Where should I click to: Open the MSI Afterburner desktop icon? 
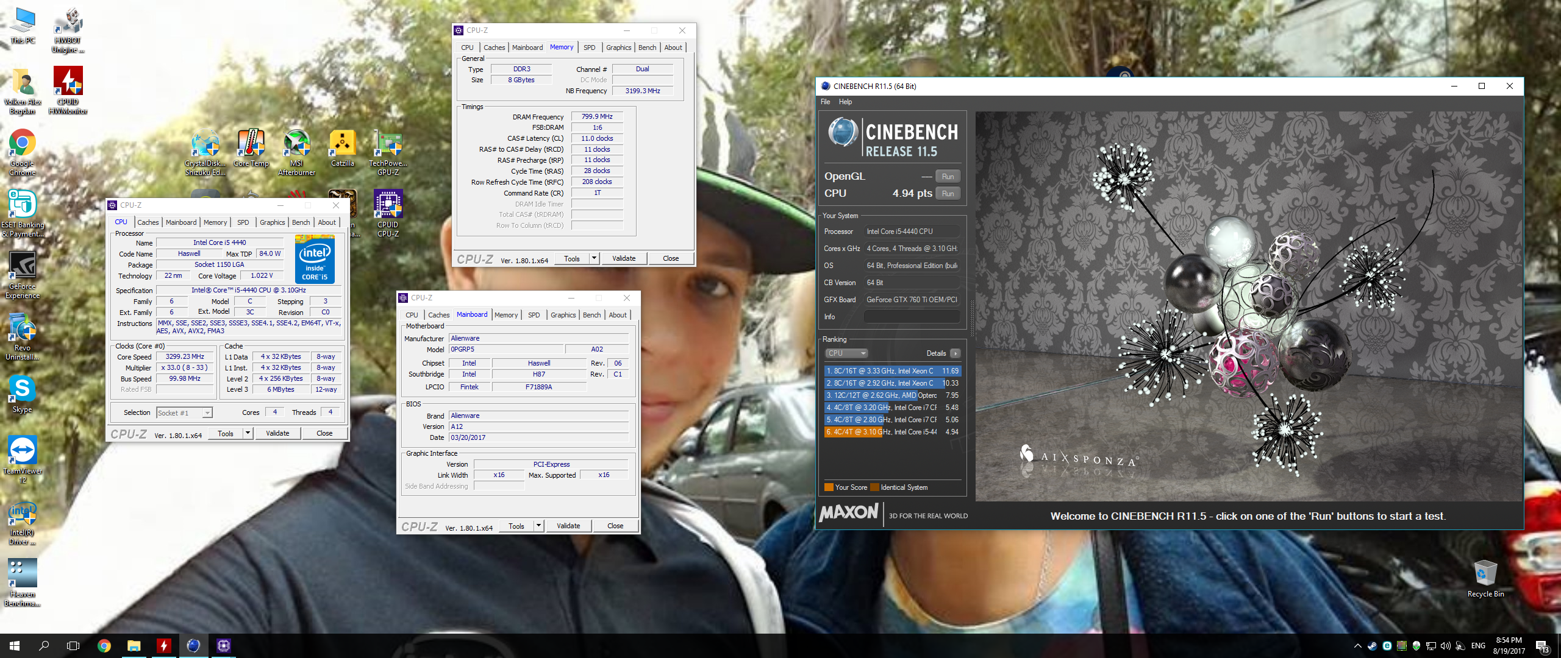297,153
